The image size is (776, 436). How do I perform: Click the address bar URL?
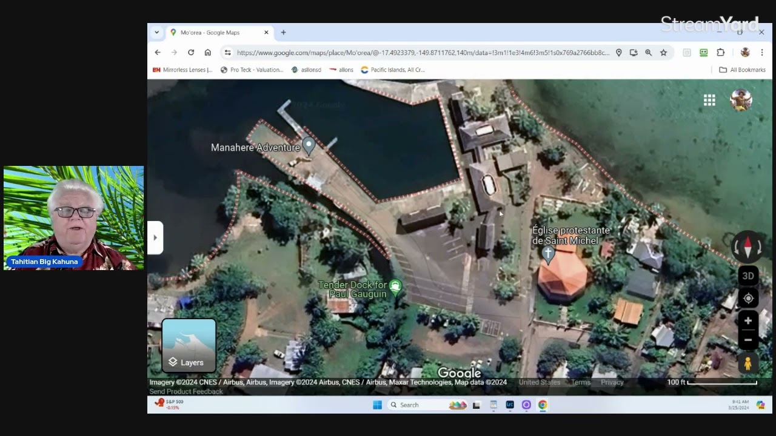pyautogui.click(x=423, y=53)
